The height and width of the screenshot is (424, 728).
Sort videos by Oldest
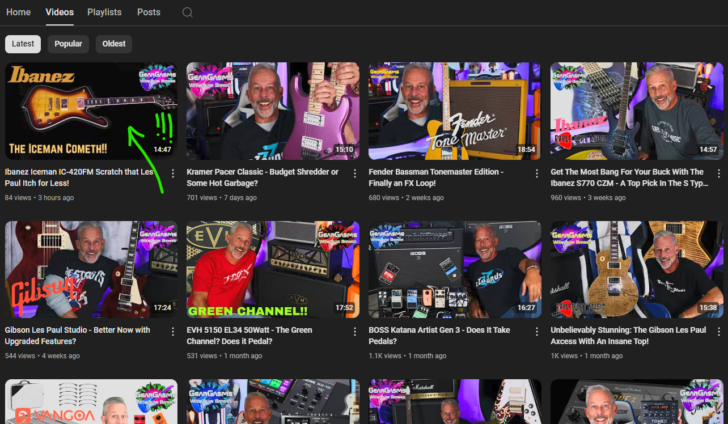[x=114, y=44]
